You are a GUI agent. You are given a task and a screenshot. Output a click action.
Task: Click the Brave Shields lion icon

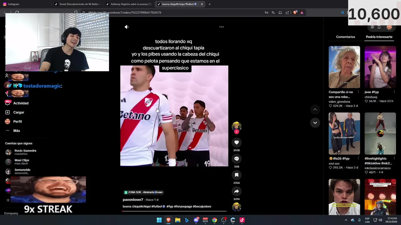click(x=295, y=12)
